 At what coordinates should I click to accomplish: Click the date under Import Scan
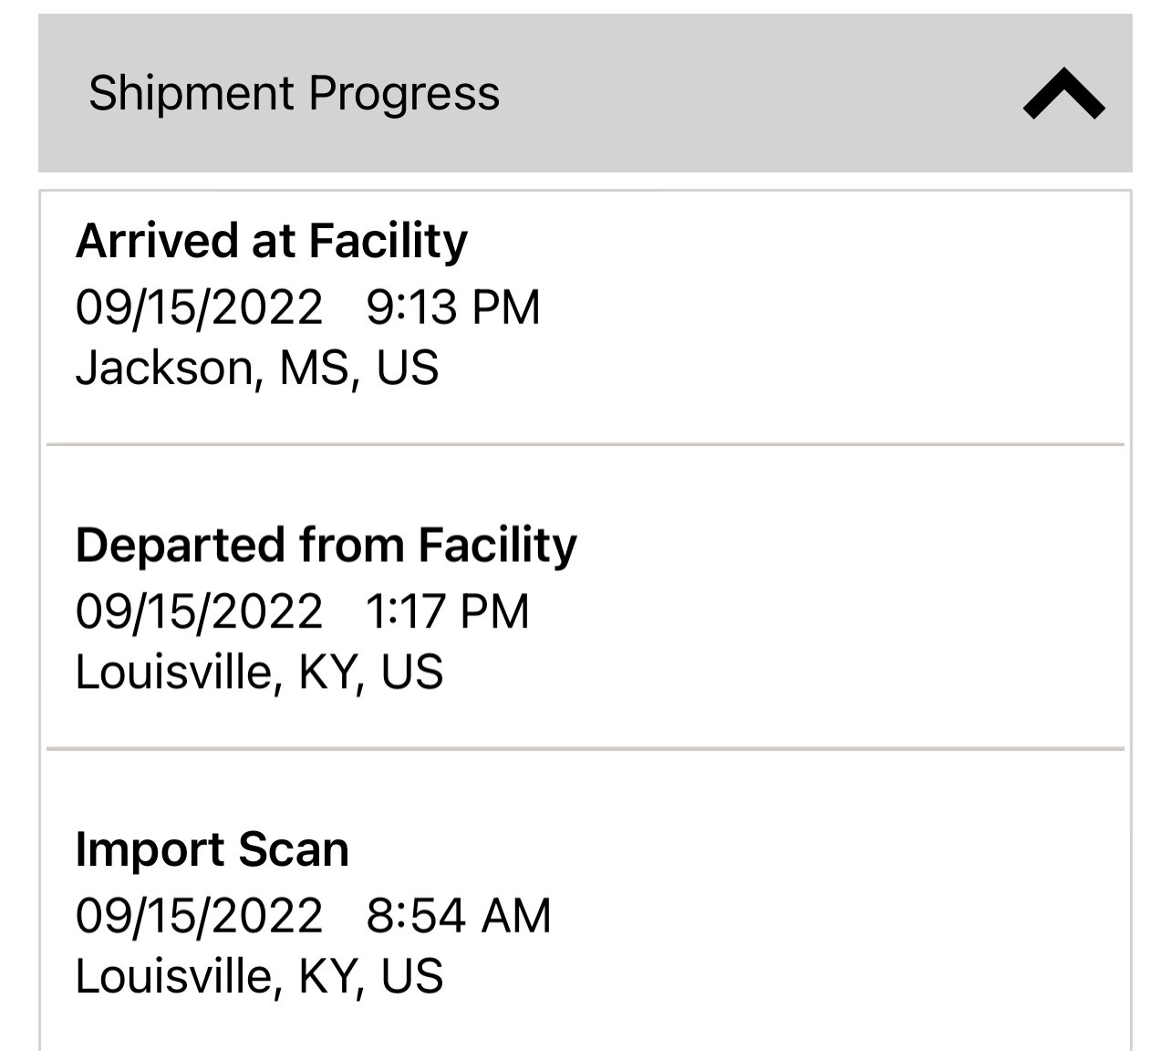(199, 915)
